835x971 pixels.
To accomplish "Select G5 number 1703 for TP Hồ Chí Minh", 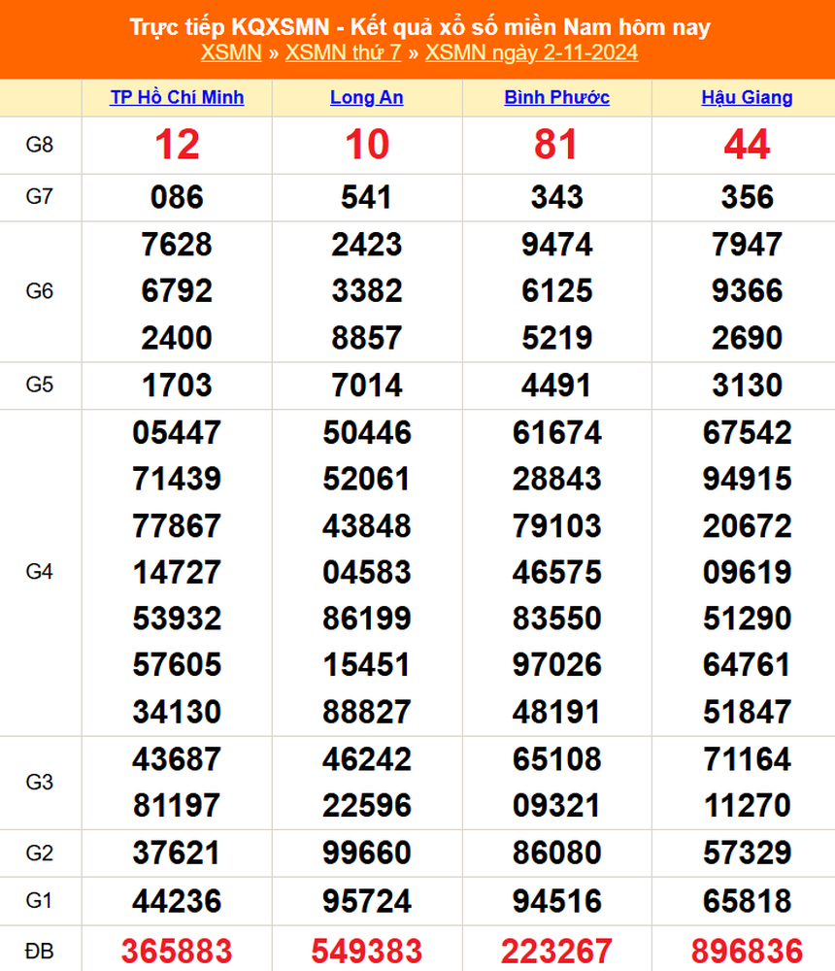I will point(178,385).
